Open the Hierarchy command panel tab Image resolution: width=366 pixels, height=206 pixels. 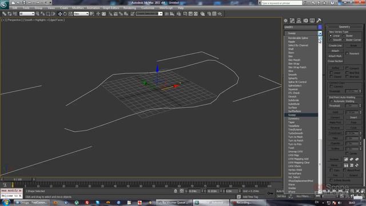299,21
